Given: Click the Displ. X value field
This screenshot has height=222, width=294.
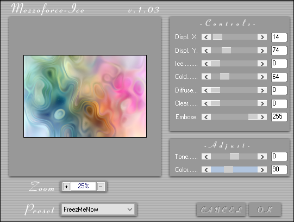Looking at the screenshot, I should (279, 38).
